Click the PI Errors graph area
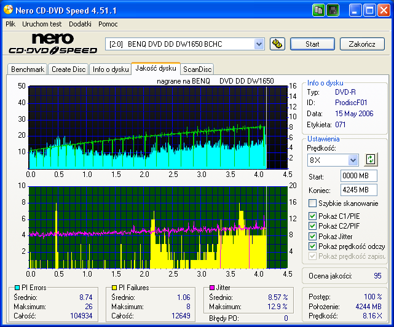 tap(158, 127)
